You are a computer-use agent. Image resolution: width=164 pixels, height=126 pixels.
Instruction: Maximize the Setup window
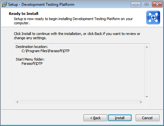click(x=146, y=5)
